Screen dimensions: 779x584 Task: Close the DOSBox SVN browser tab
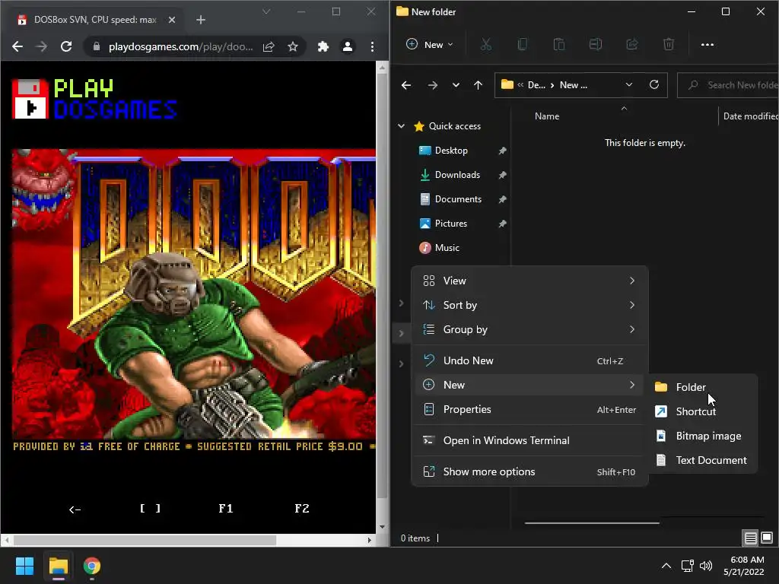pos(171,20)
